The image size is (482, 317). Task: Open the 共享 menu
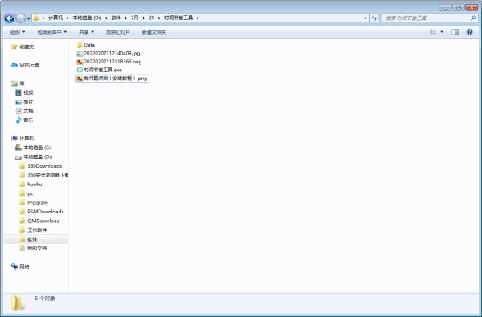[86, 32]
